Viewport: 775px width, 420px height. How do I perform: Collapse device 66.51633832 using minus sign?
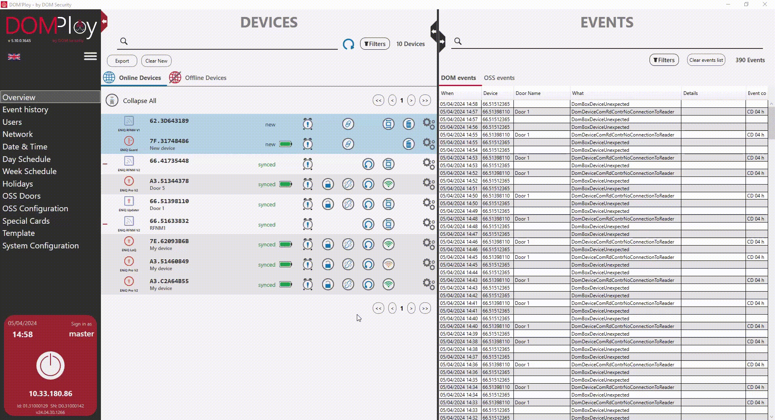point(105,224)
